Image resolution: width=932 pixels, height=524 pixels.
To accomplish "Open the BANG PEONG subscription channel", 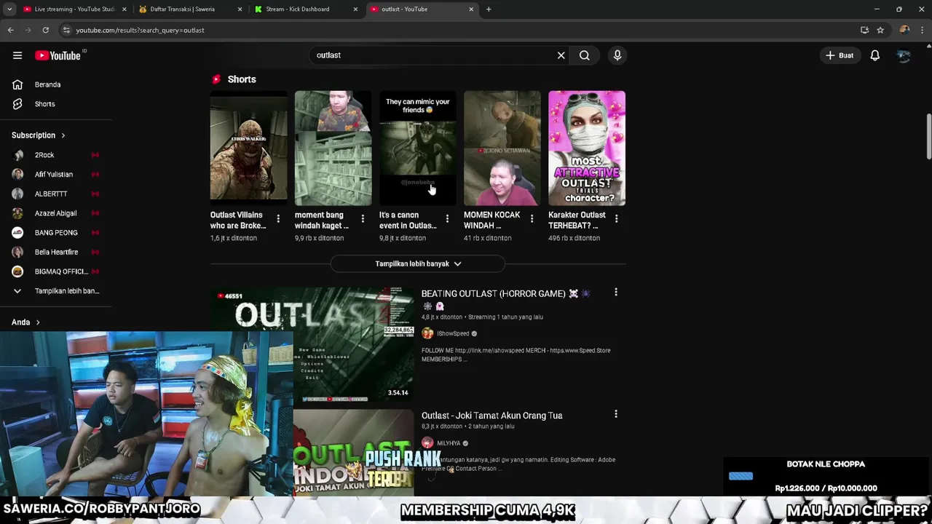I will [55, 233].
